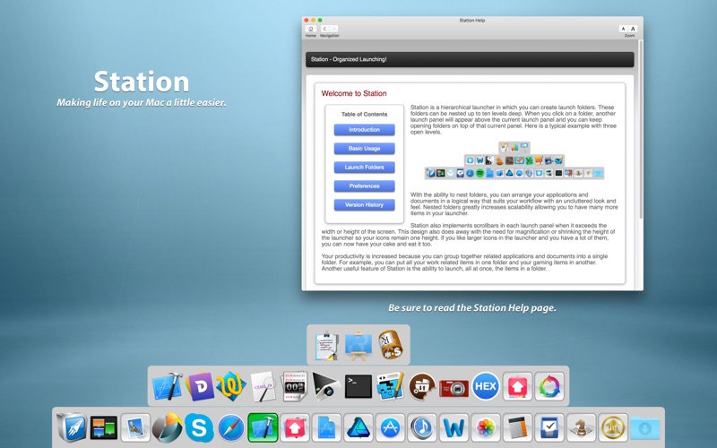Launch Xcode from the middle launcher panel
717x448 pixels.
click(x=167, y=387)
